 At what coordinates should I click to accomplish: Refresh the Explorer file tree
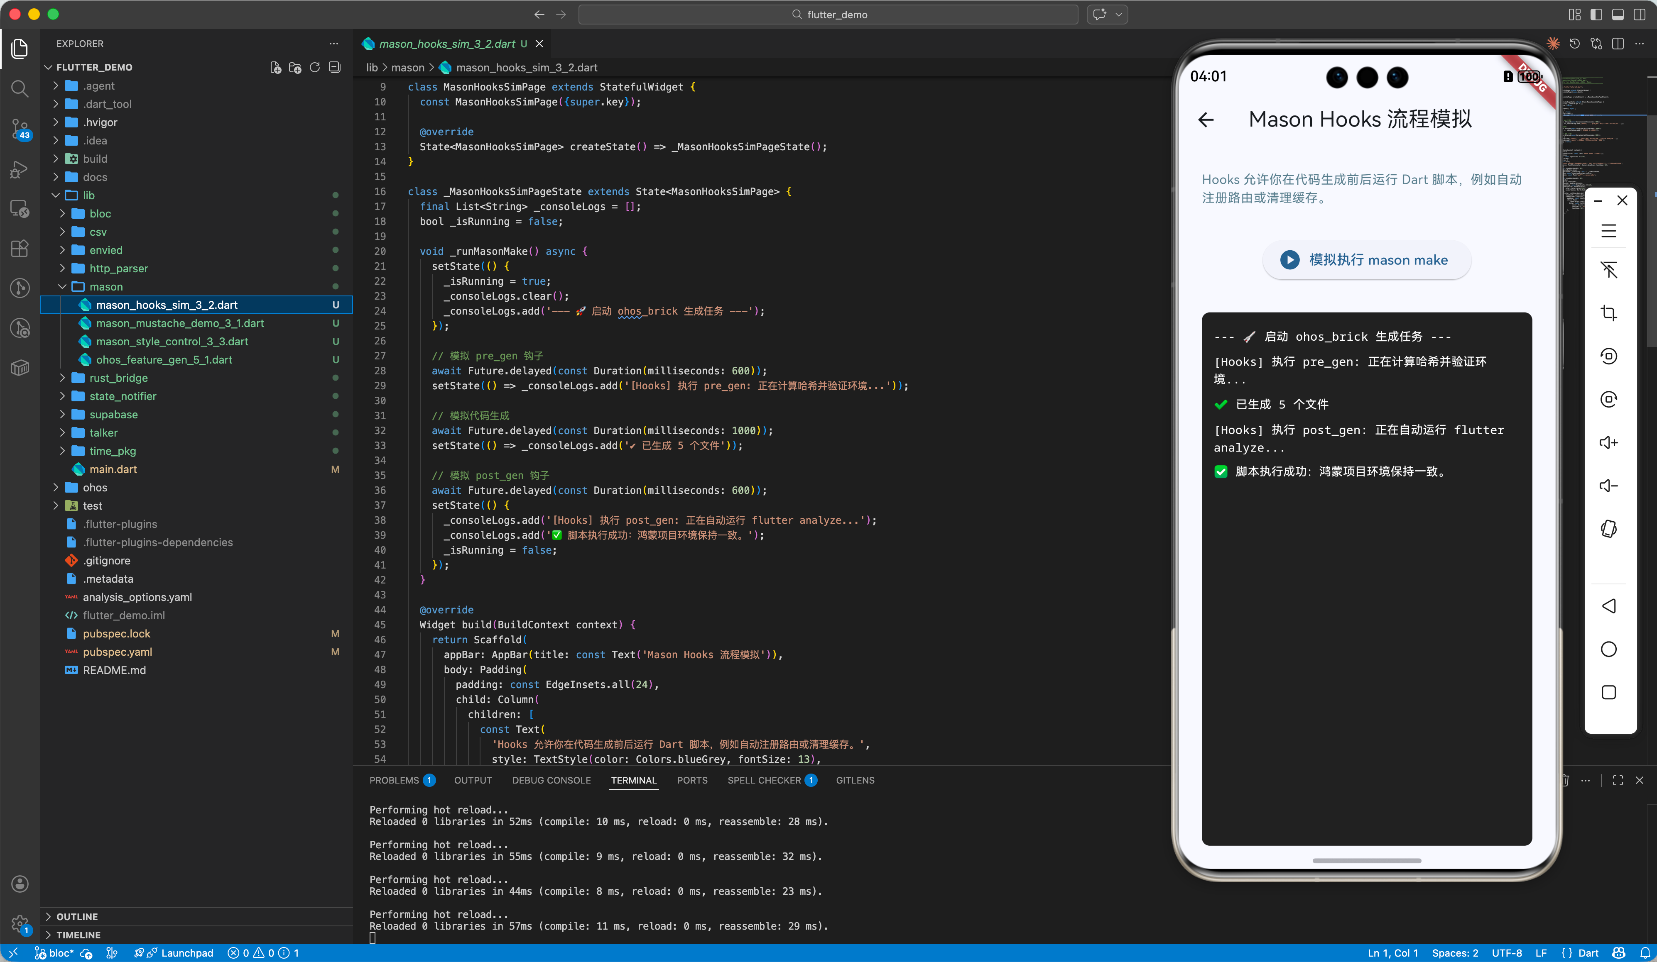point(315,67)
